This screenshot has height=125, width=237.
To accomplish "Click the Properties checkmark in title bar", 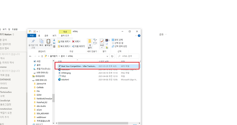I will point(34,31).
